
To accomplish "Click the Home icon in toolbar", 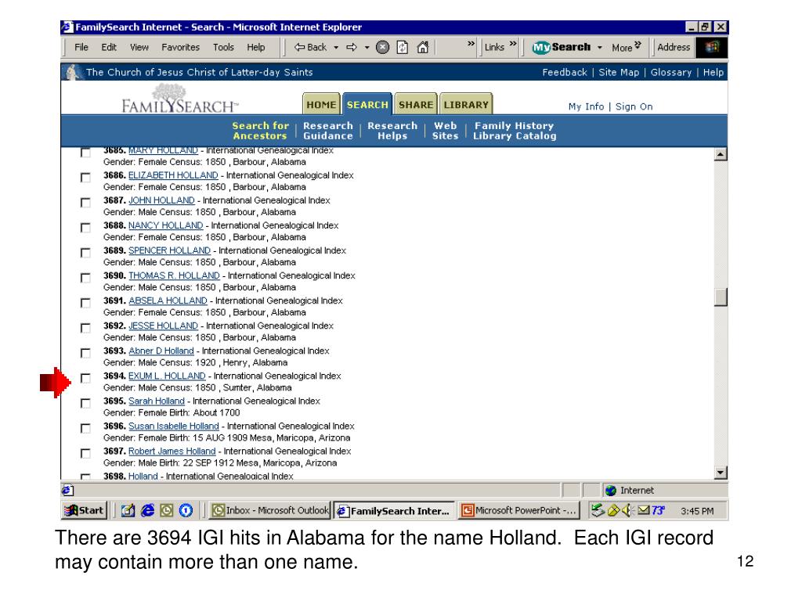I will coord(422,48).
